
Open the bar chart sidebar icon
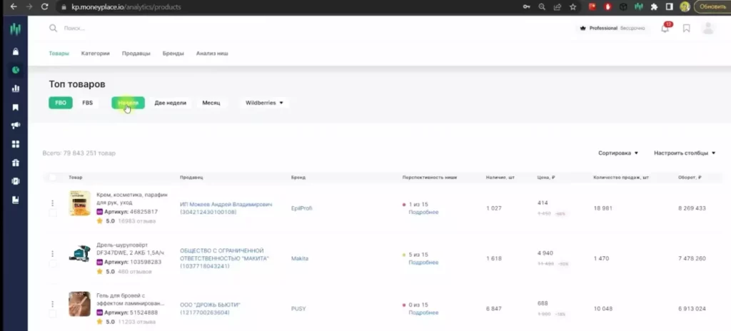pos(16,88)
